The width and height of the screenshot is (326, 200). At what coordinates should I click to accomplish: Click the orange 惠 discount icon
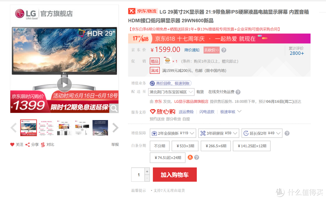point(190,157)
